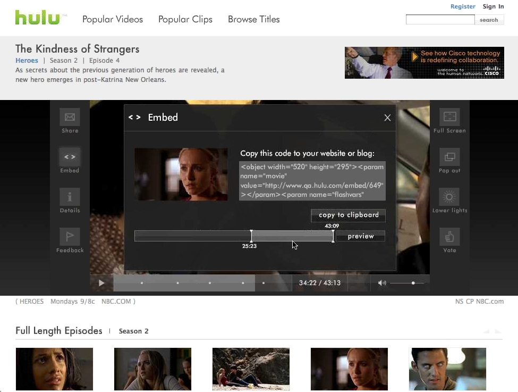Open fourth episode thumbnail, blonde close-up
The height and width of the screenshot is (392, 518).
[349, 369]
